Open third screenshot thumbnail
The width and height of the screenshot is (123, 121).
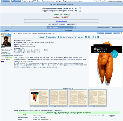(x=78, y=98)
